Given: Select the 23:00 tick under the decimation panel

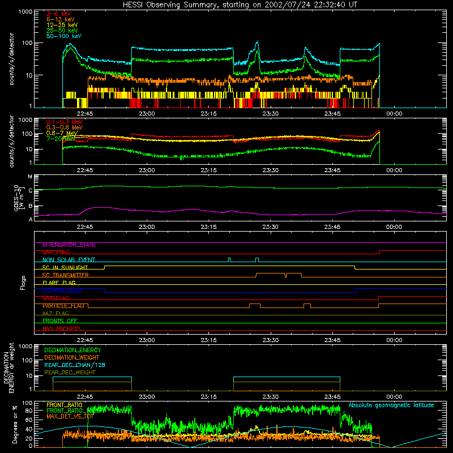Looking at the screenshot, I should pyautogui.click(x=147, y=397).
